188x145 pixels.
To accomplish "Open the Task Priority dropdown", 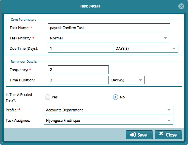I will point(109,38).
